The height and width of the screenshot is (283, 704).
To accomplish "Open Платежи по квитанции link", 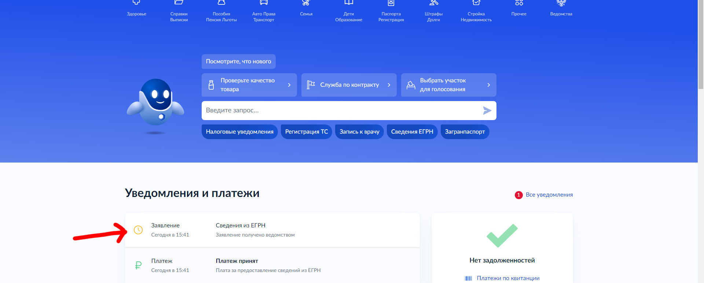I will tap(508, 278).
